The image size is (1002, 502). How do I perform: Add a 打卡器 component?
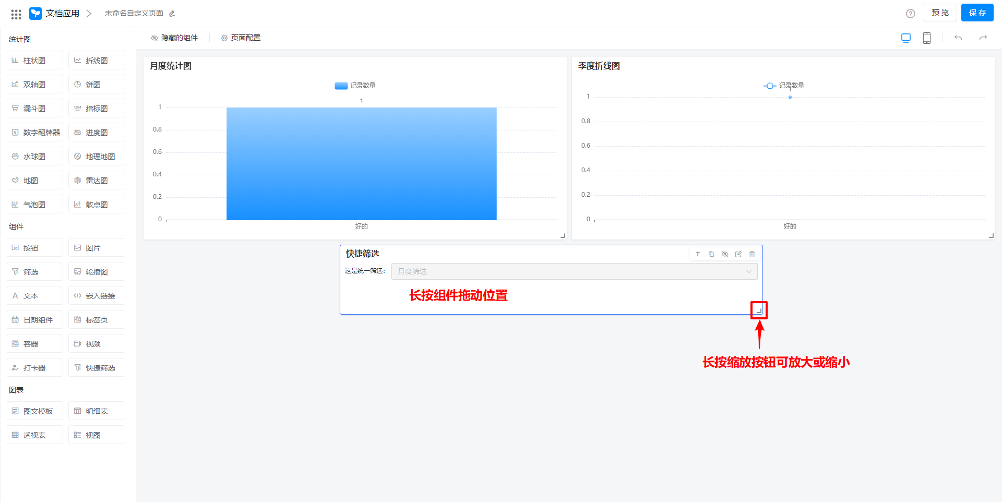coord(34,367)
